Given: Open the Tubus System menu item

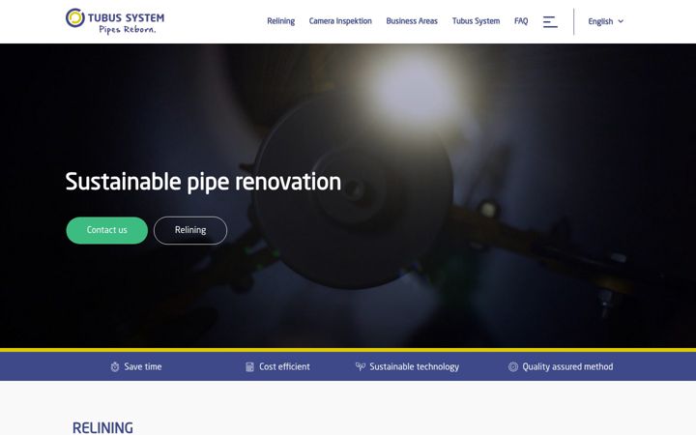Looking at the screenshot, I should pyautogui.click(x=476, y=21).
